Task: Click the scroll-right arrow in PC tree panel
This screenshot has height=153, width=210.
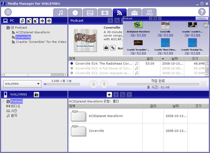Action: point(65,75)
